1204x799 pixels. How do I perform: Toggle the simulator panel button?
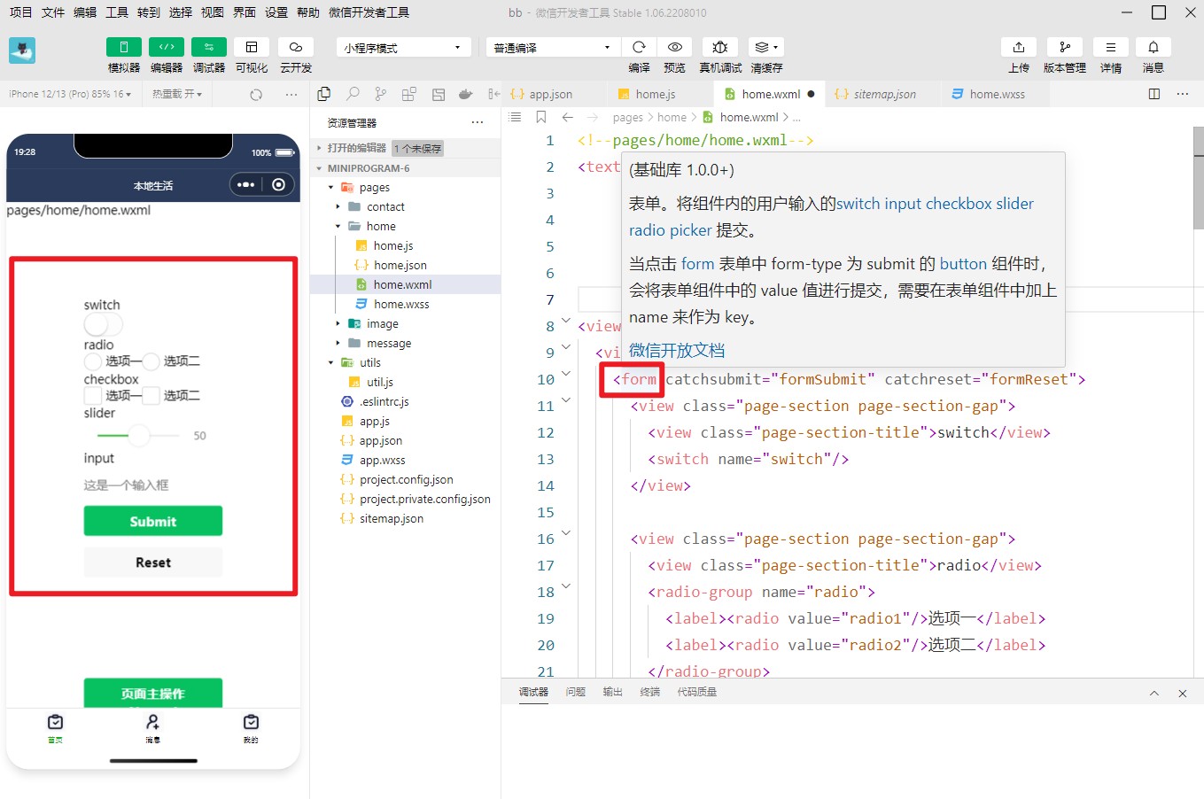[x=124, y=47]
